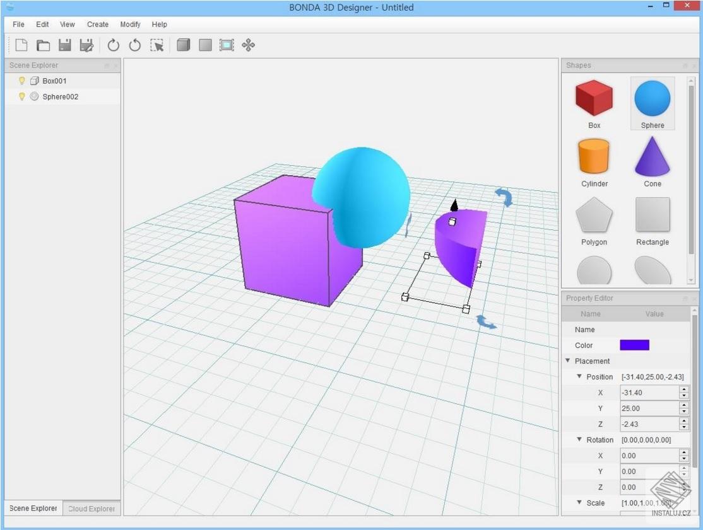Activate the selection arrow tool on toolbar
Viewport: 703px width, 530px height.
[x=158, y=45]
